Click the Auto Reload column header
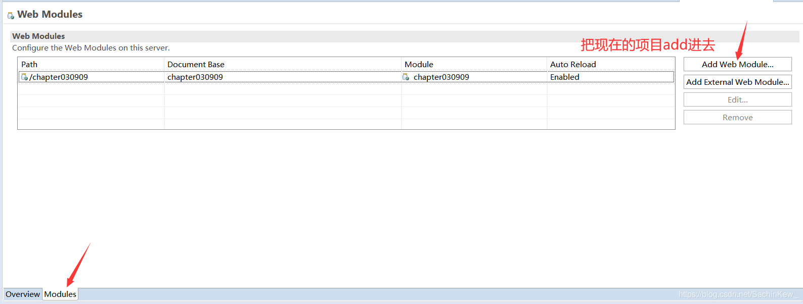Image resolution: width=803 pixels, height=304 pixels. point(611,64)
